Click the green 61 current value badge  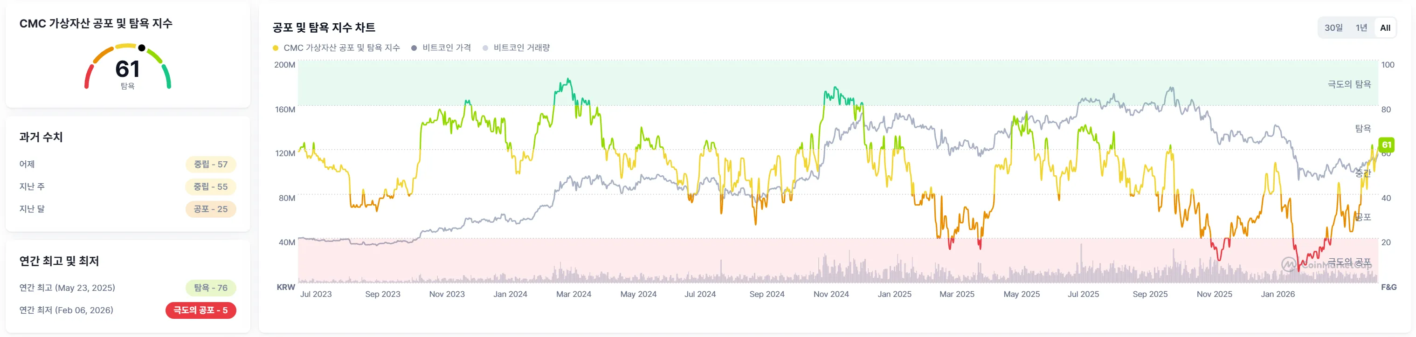(x=1386, y=145)
